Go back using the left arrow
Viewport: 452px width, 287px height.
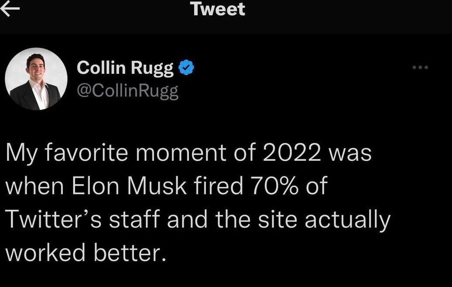coord(10,10)
